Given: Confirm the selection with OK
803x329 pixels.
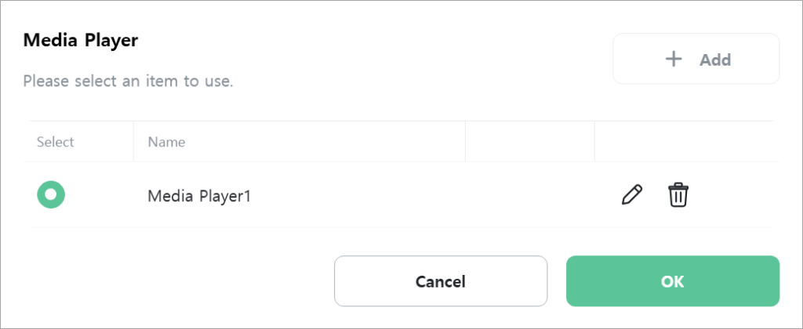Looking at the screenshot, I should tap(672, 281).
